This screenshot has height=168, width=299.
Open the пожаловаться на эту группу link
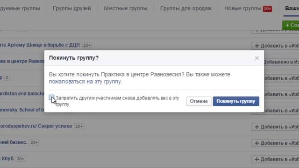point(85,82)
